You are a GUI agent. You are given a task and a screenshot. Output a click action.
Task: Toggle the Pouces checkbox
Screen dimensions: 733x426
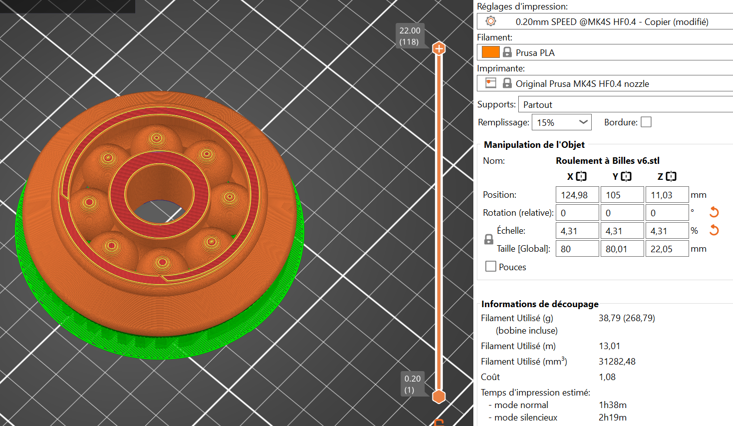[x=491, y=266]
